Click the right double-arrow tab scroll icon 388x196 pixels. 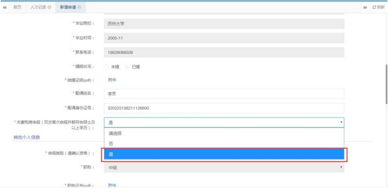point(365,7)
